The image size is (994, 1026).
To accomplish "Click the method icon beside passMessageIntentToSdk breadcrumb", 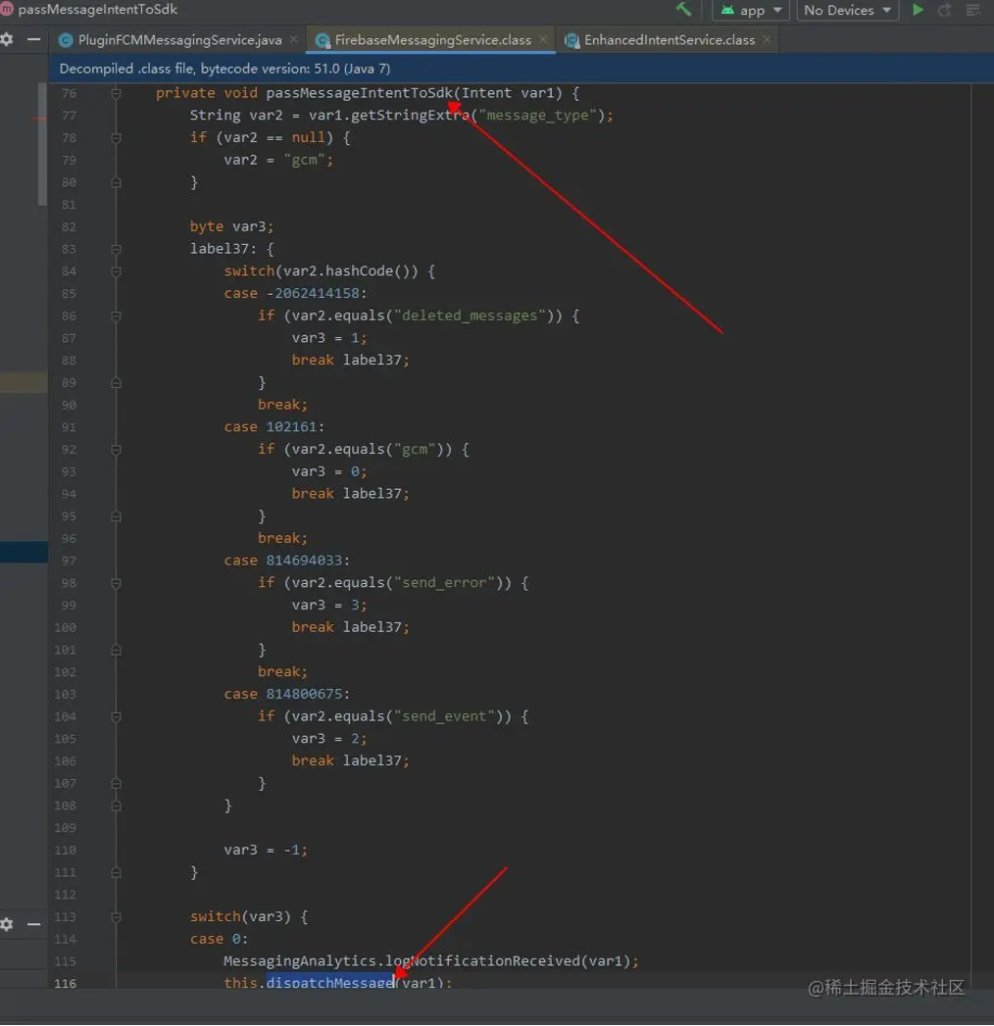I will click(x=7, y=9).
